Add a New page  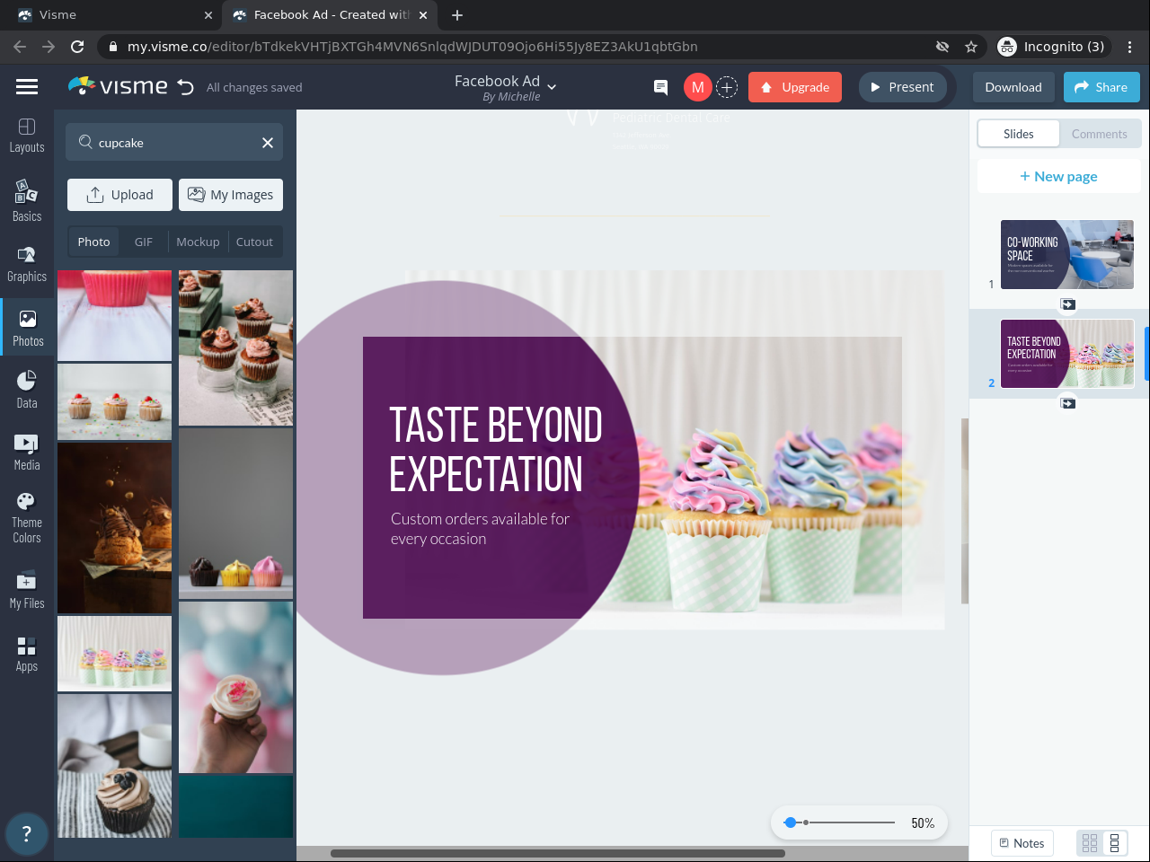pyautogui.click(x=1058, y=176)
